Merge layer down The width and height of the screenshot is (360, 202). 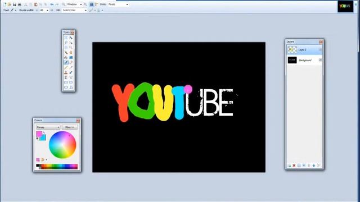coord(304,166)
